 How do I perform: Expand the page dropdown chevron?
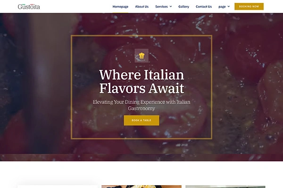[x=228, y=7]
